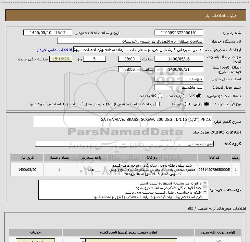Click the request creator name field
The height and width of the screenshot is (242, 250).
coord(138,50)
